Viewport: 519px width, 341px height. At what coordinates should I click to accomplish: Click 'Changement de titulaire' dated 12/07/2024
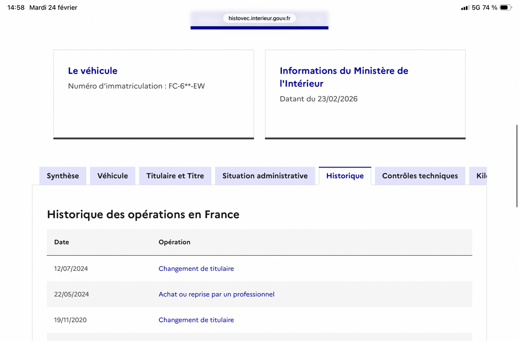pos(196,269)
